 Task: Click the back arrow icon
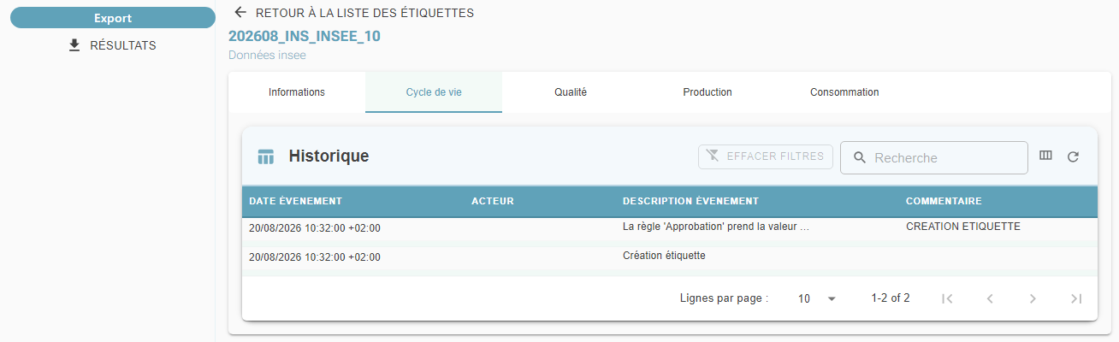[240, 13]
